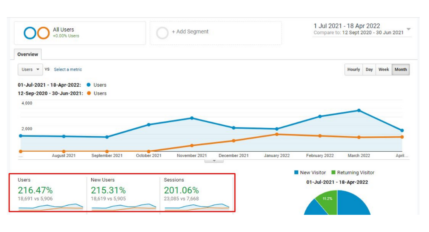Click the Month view button

tap(401, 69)
